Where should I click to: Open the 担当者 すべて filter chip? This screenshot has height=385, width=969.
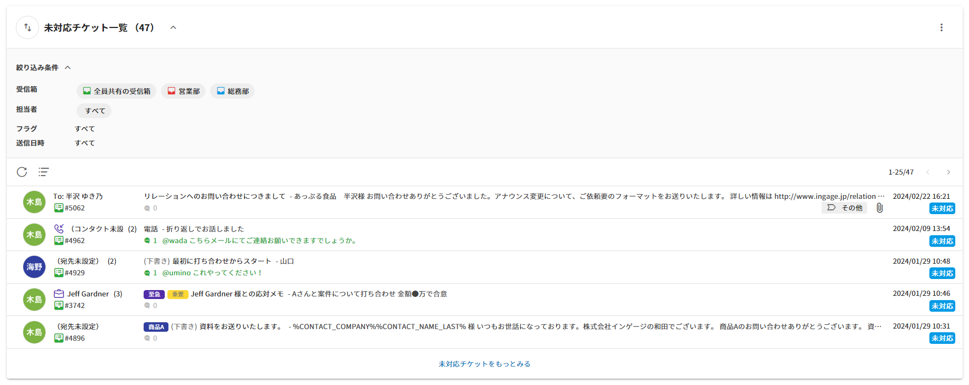[95, 111]
